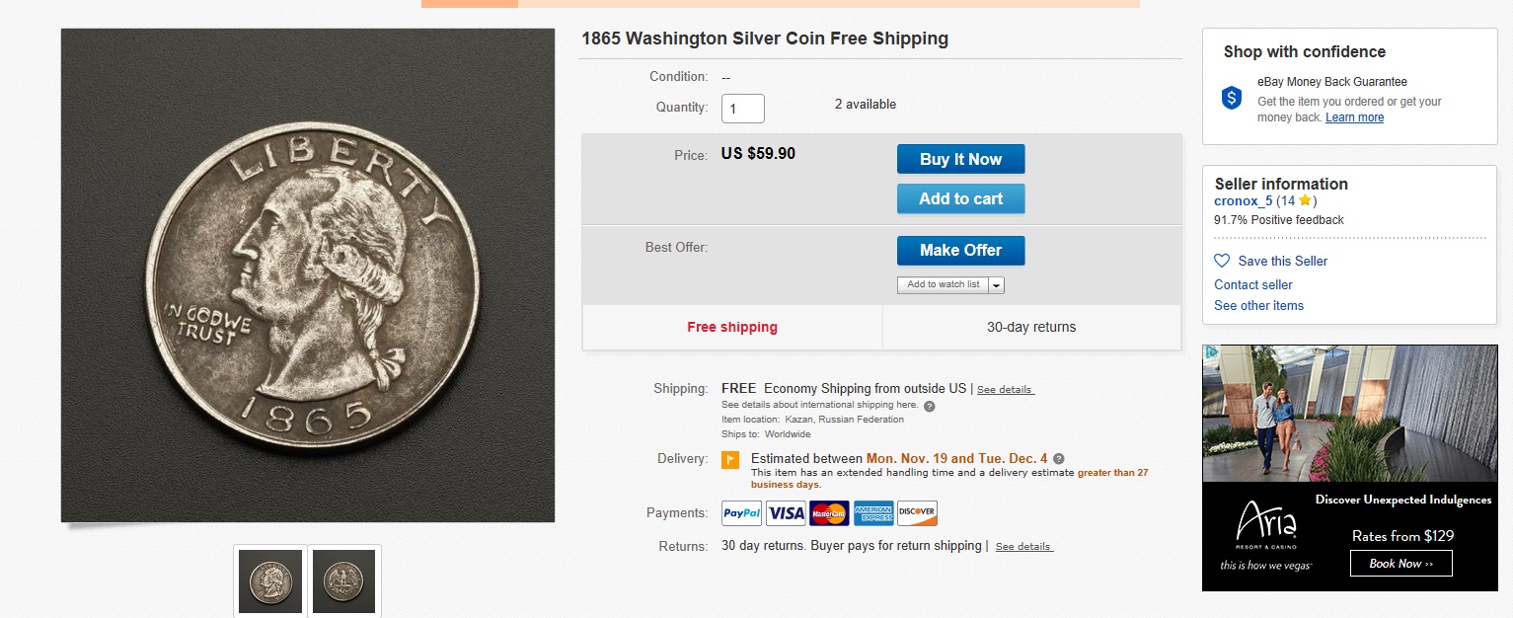Click the American Express card icon
Screen dimensions: 1513x618
point(873,513)
